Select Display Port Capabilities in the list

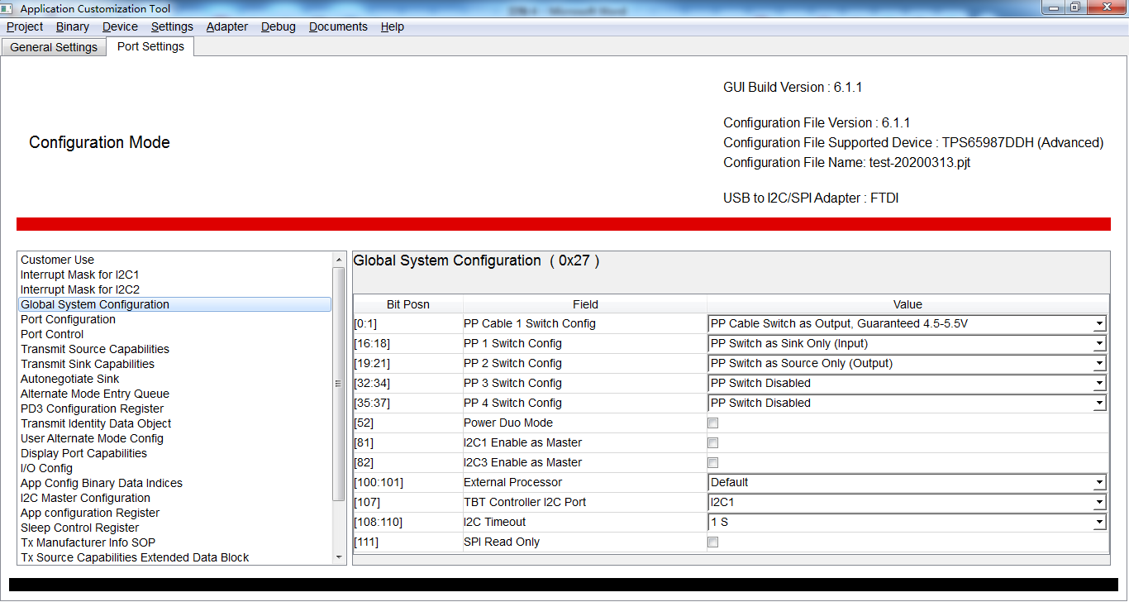(83, 453)
